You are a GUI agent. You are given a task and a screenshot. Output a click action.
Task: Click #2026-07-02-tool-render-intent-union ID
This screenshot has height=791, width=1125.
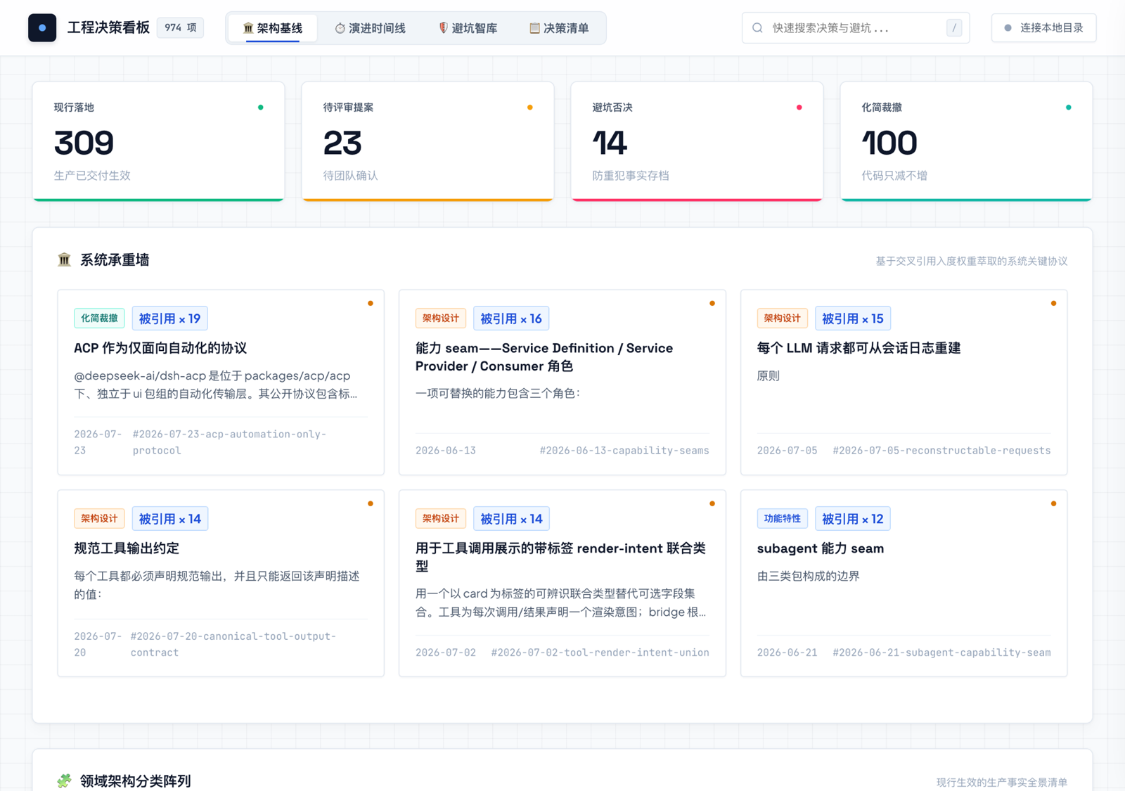(x=600, y=652)
